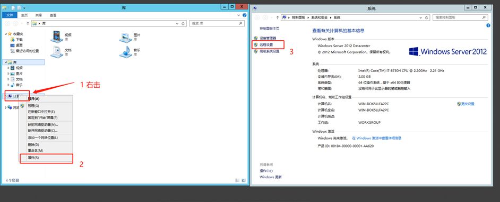The height and width of the screenshot is (202, 500).
Task: Open 高级系统设置 in the 系统 sidebar
Action: tap(270, 51)
